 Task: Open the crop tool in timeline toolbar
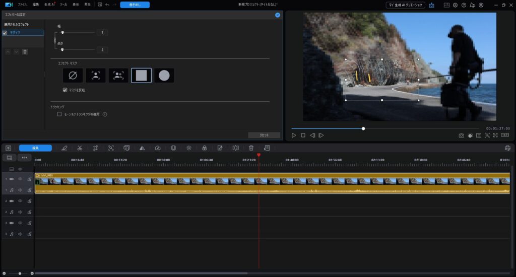coord(95,148)
